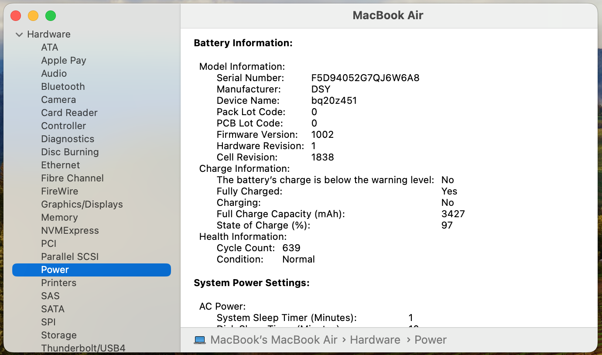Select Graphics/Displays from sidebar

(x=82, y=205)
